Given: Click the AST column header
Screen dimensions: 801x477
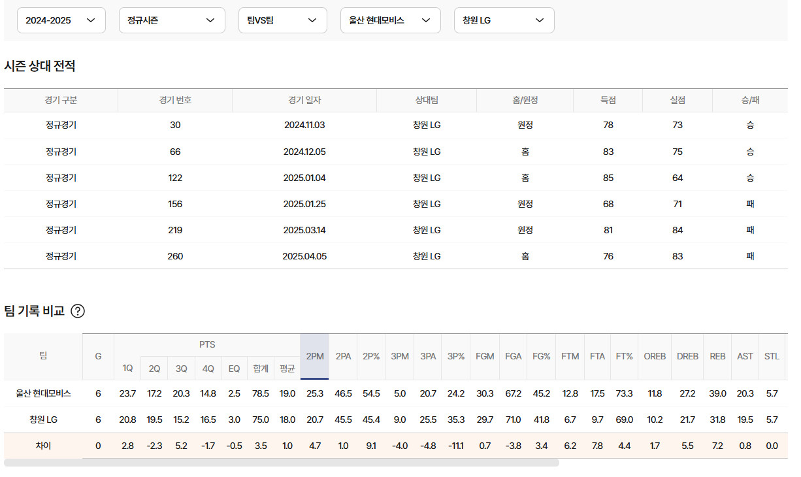Looking at the screenshot, I should click(745, 356).
